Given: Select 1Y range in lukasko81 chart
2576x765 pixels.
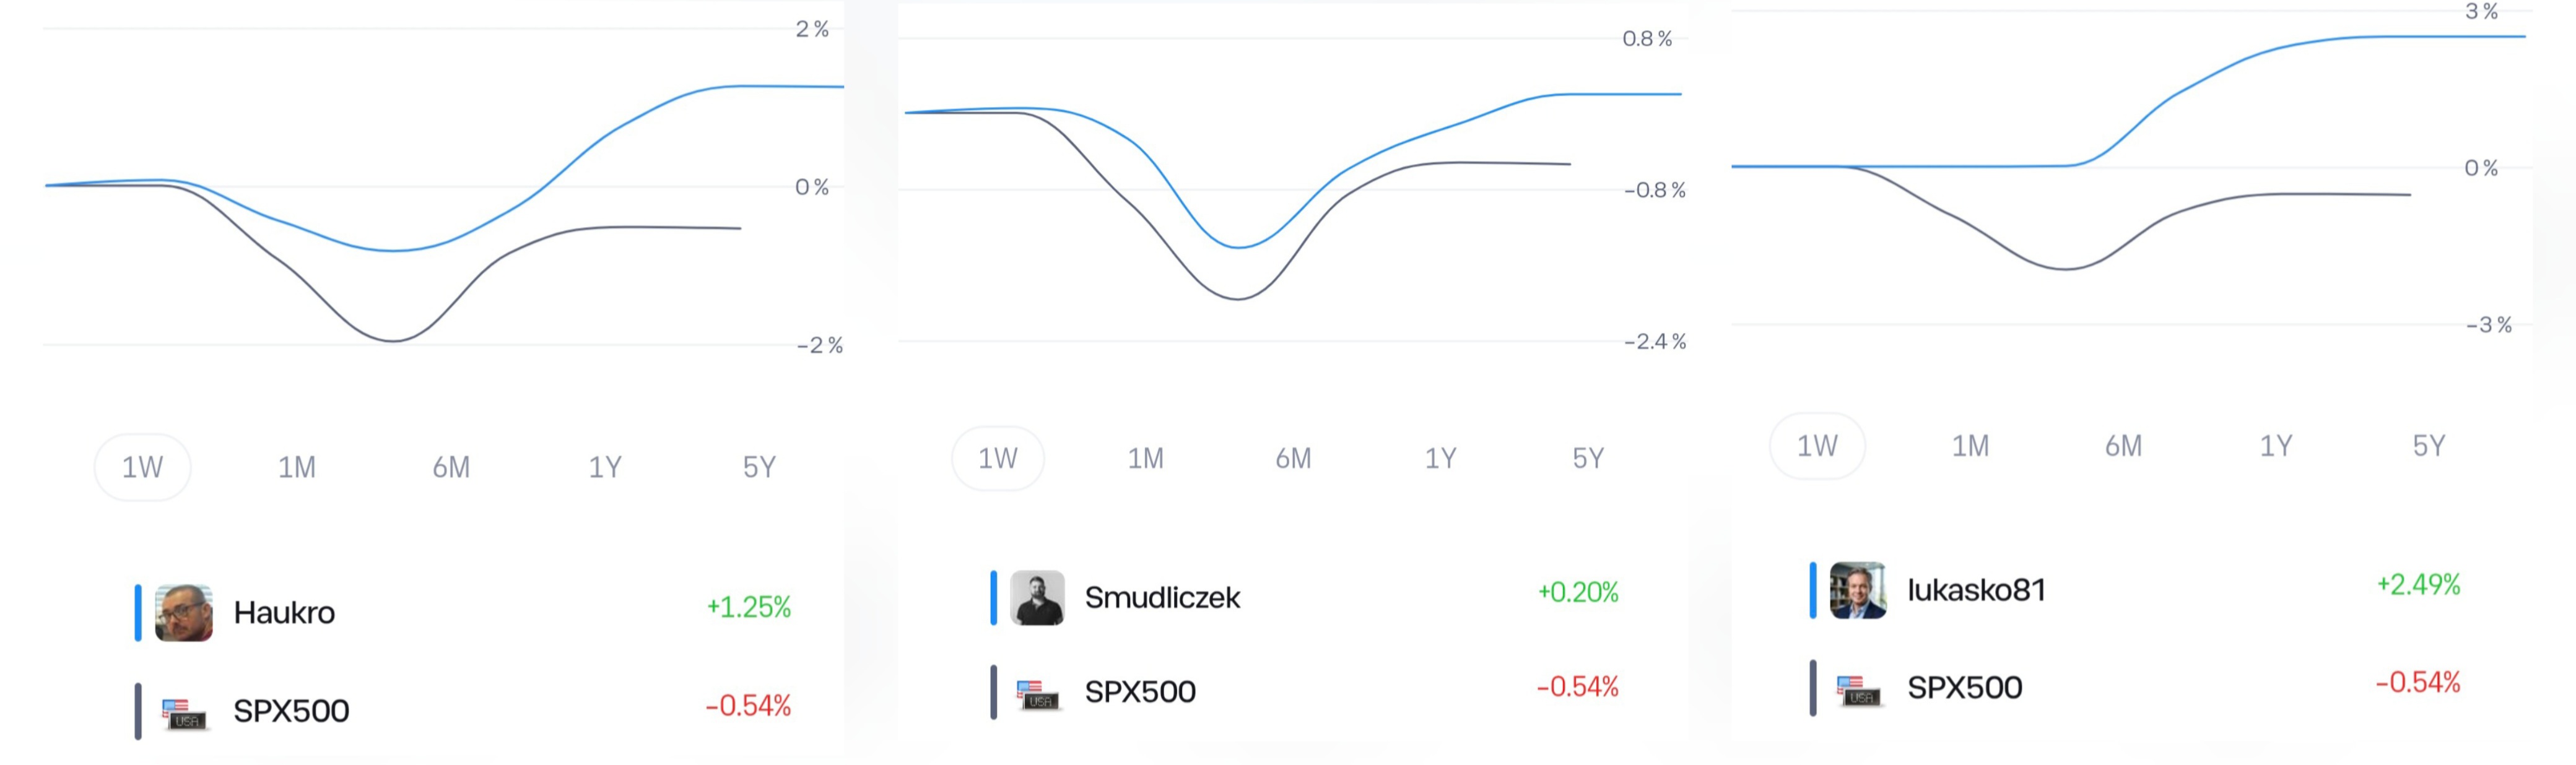Looking at the screenshot, I should tap(2276, 446).
